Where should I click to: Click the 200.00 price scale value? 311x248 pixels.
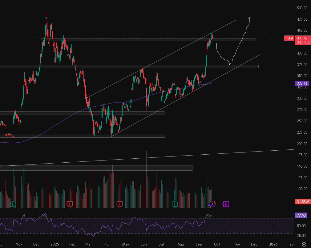302,144
